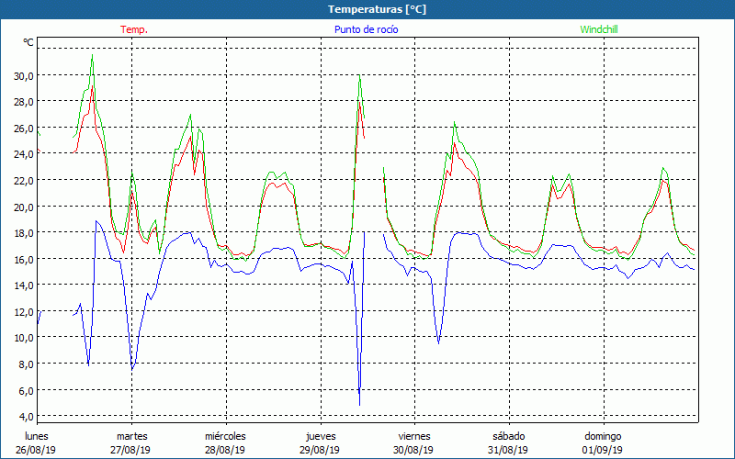Image resolution: width=735 pixels, height=459 pixels.
Task: Click the 'lunes' day label
Action: (37, 436)
